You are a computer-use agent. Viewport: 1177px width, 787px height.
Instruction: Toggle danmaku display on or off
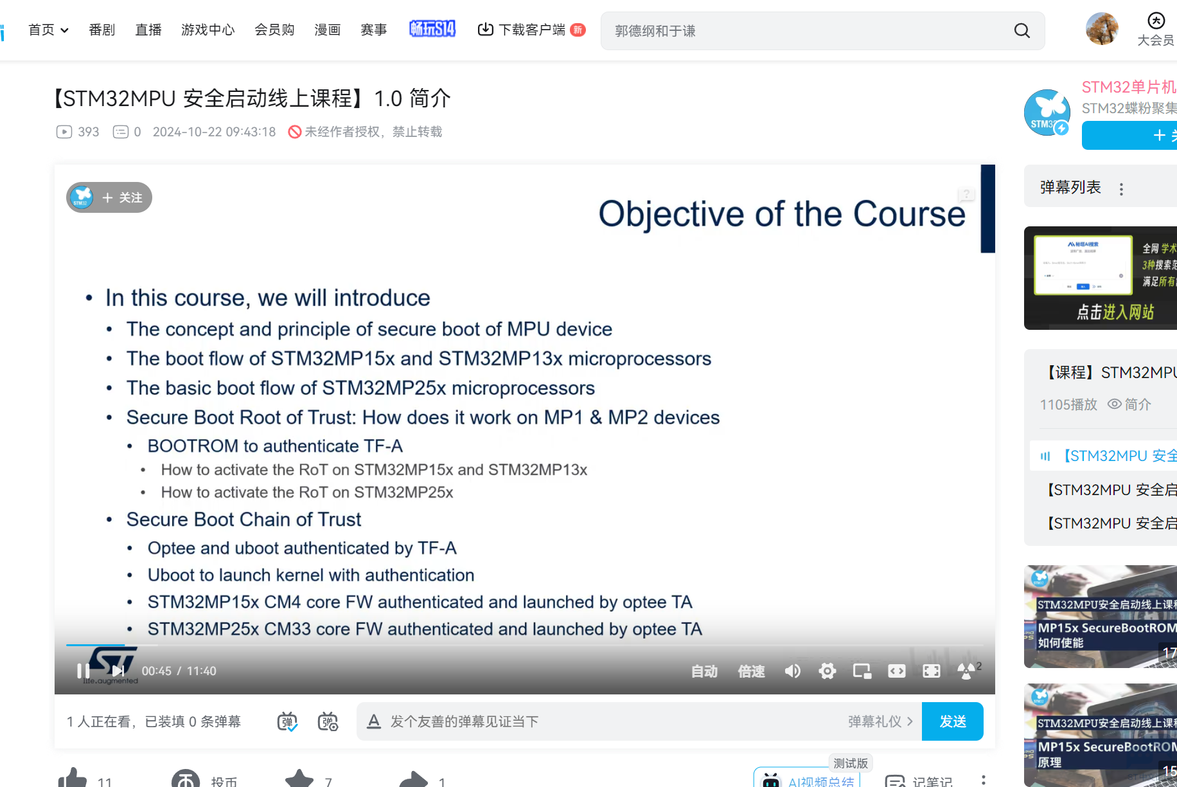click(x=287, y=721)
